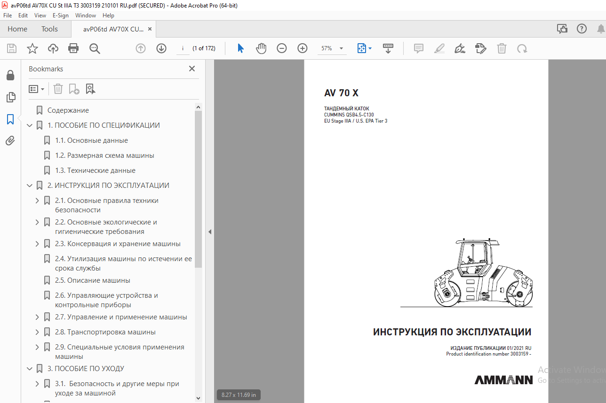
Task: Open the notifications bell
Action: pyautogui.click(x=601, y=29)
